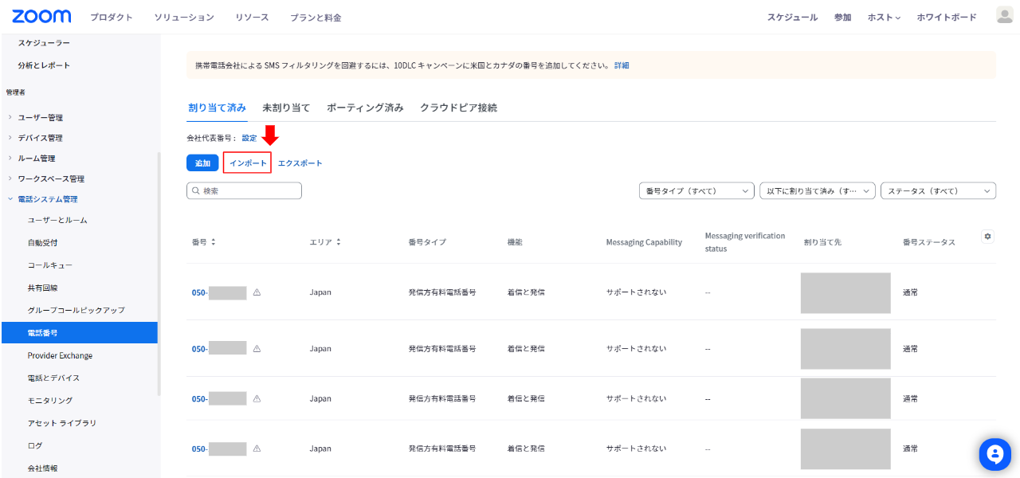Screen dimensions: 1020x478
Task: Open プランと料金 page
Action: 316,18
